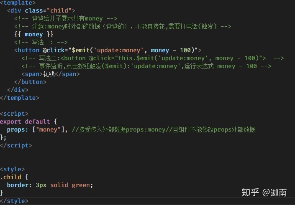This screenshot has width=295, height=205.
Task: Click the 'export default {' line
Action: click(x=28, y=121)
